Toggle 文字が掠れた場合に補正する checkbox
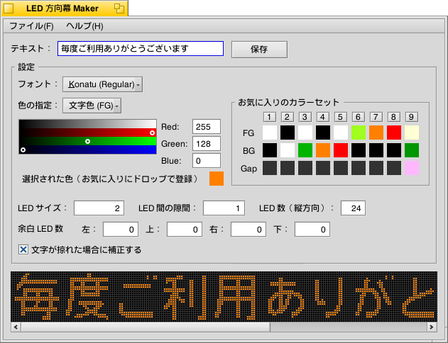 (x=23, y=249)
